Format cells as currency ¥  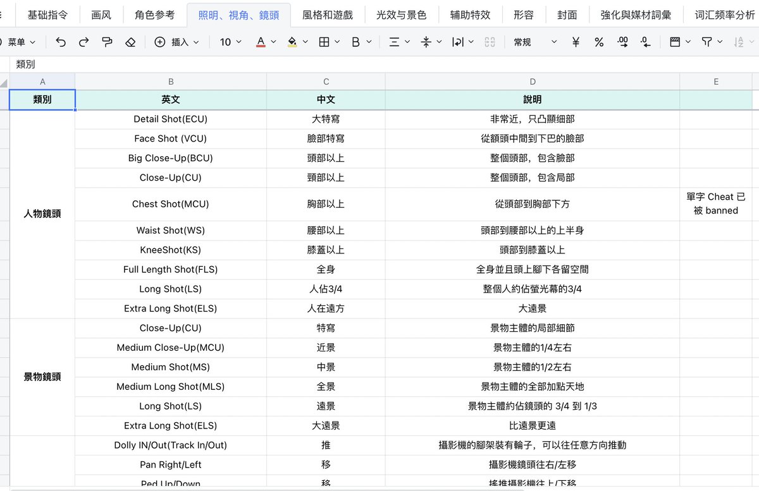[x=576, y=42]
